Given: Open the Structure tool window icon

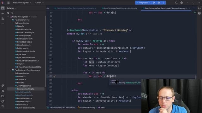Looking at the screenshot, I should 3,19.
